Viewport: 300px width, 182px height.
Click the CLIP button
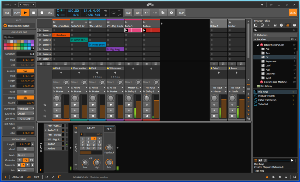pyautogui.click(x=181, y=13)
